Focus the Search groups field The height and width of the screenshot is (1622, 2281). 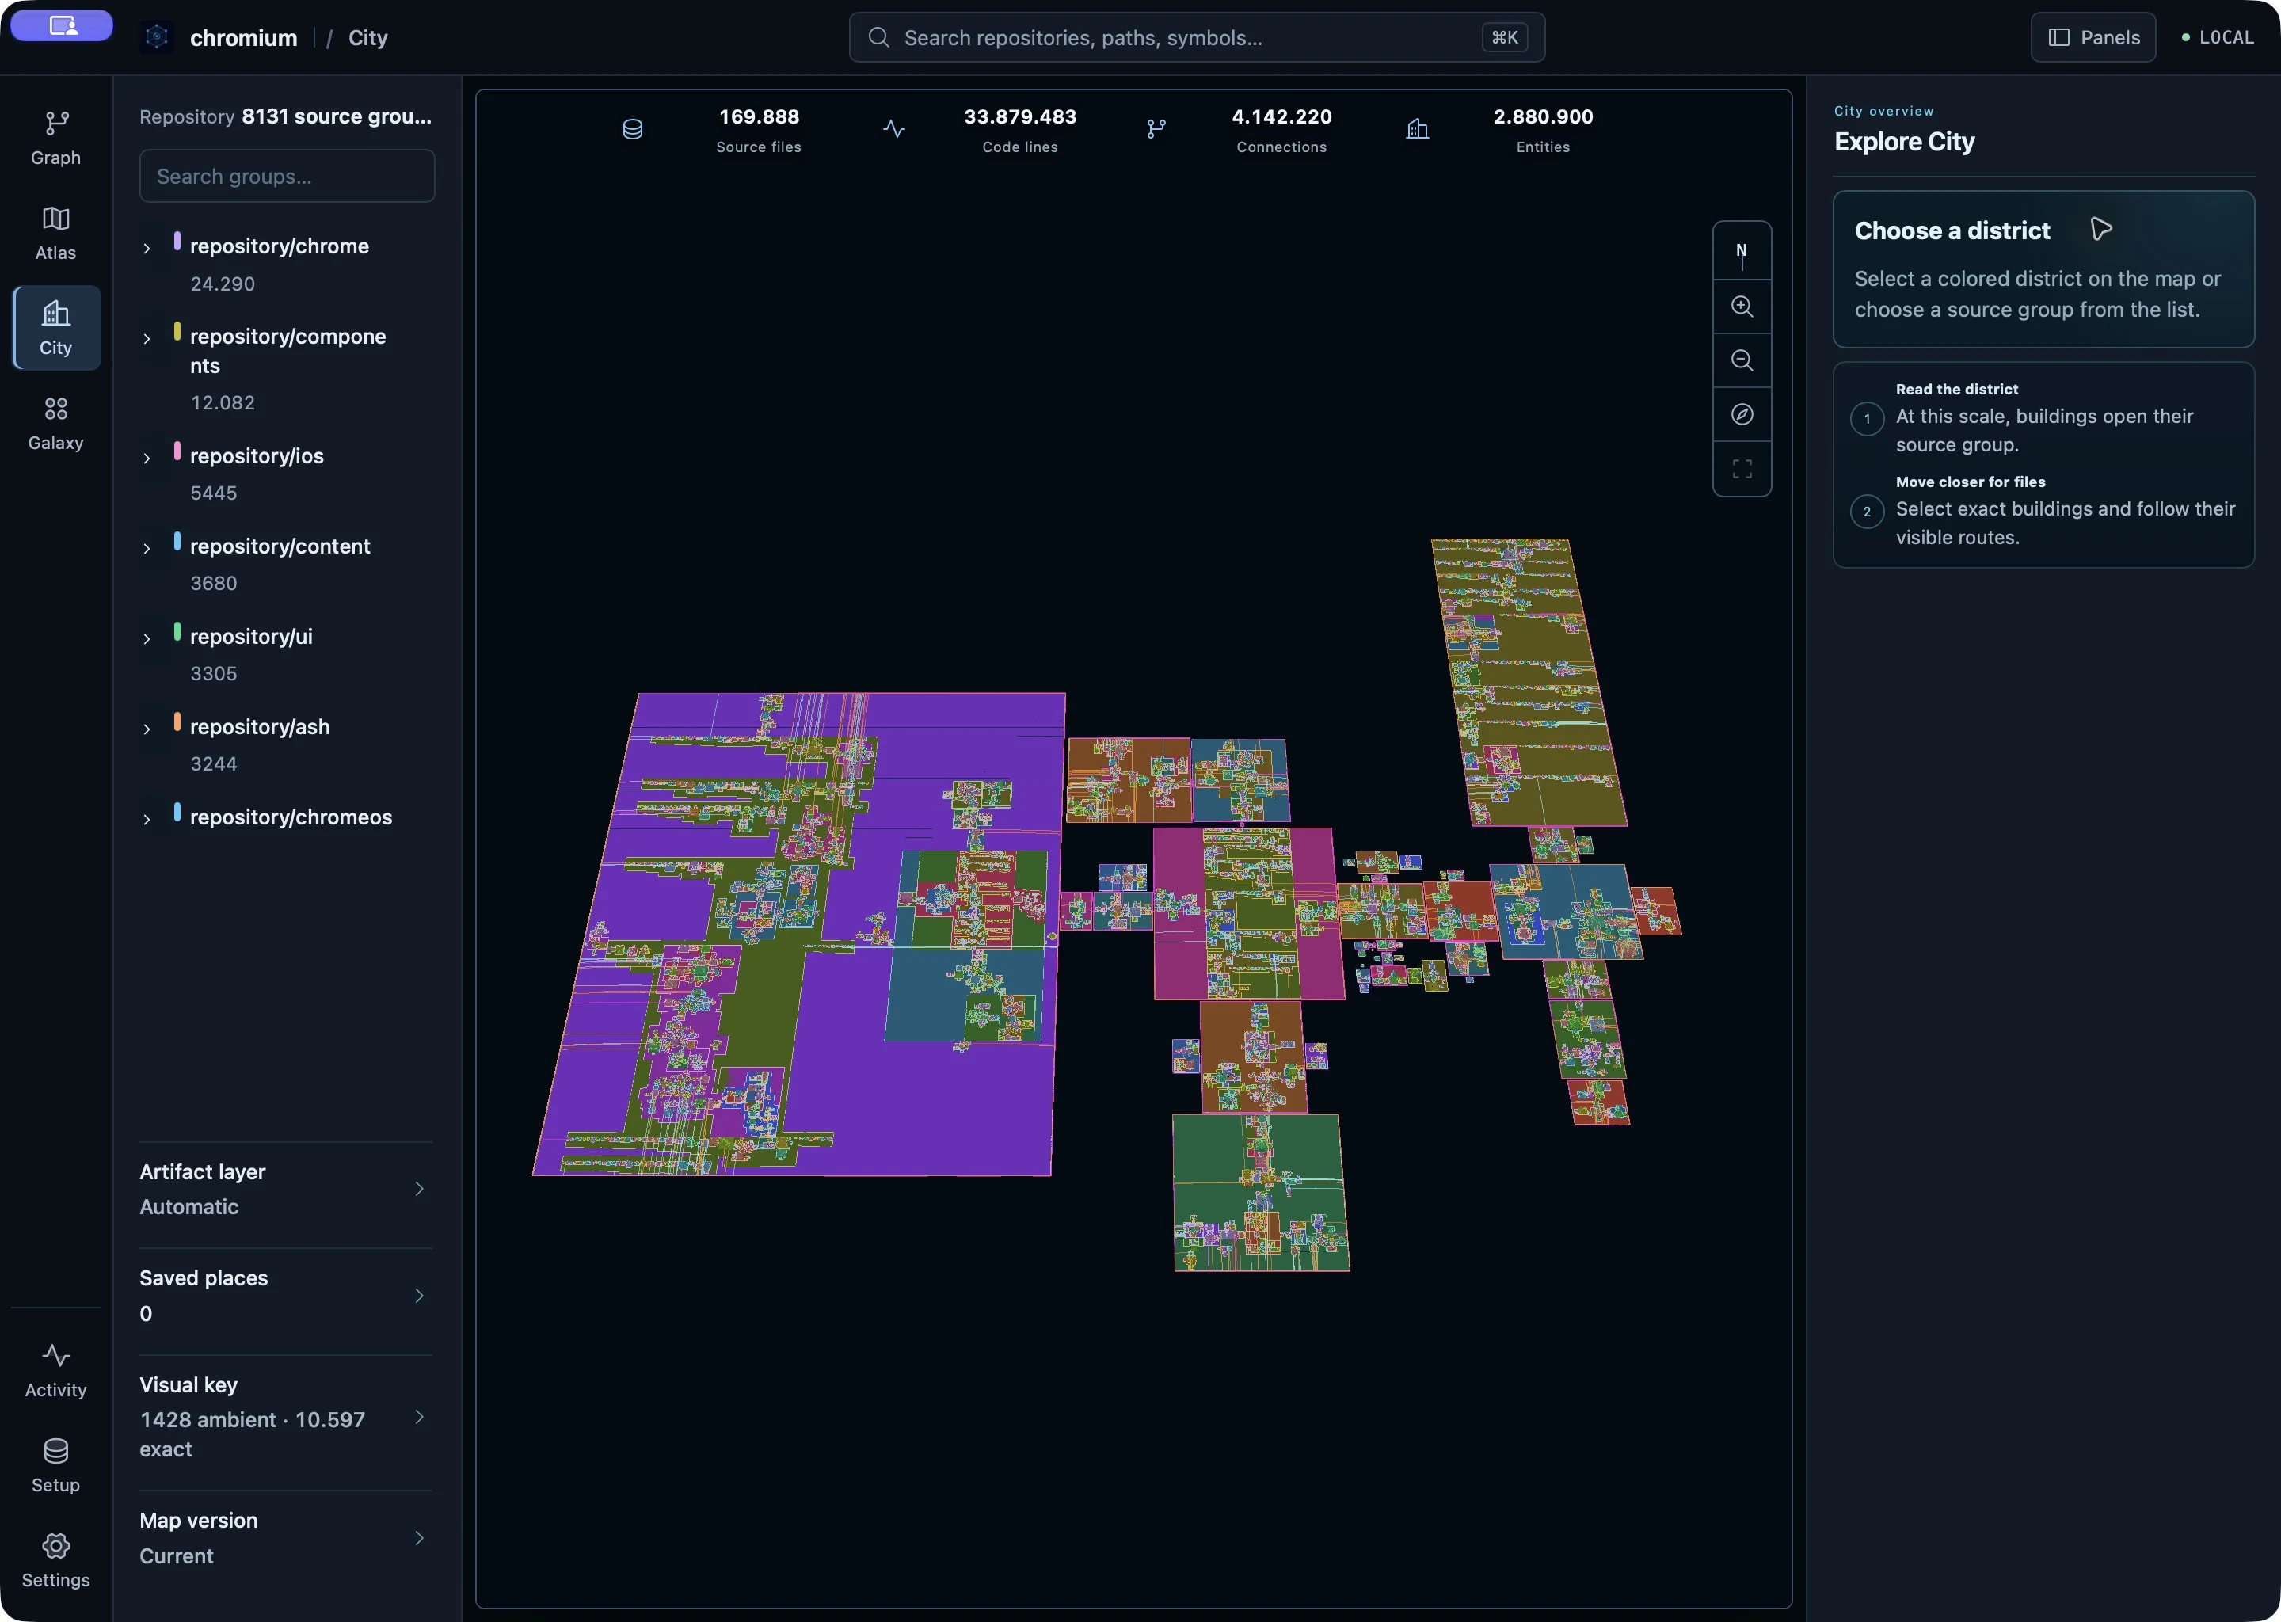point(287,176)
